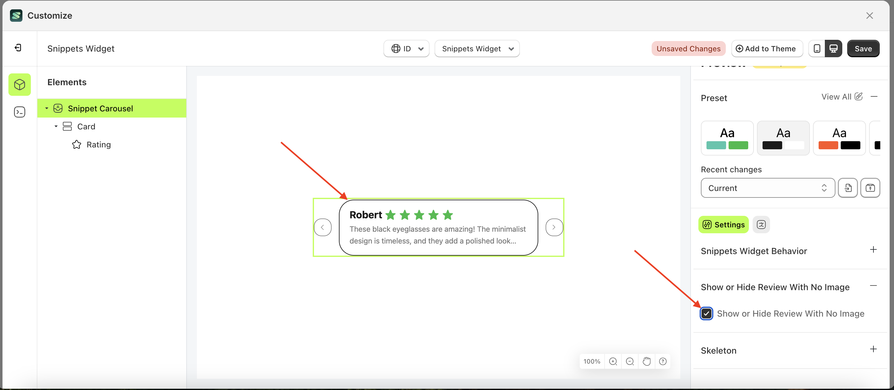Activate the Settings tab with gauge icon
The image size is (894, 390).
723,225
